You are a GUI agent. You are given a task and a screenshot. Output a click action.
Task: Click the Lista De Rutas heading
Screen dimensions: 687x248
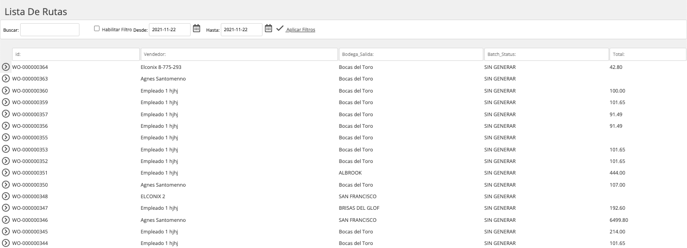coord(36,11)
